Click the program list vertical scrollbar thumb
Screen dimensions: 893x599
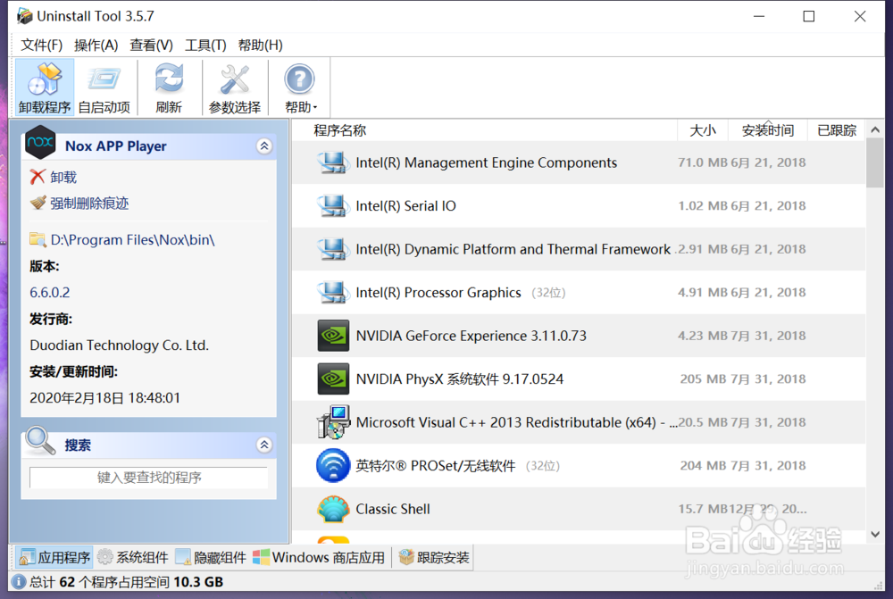[875, 162]
